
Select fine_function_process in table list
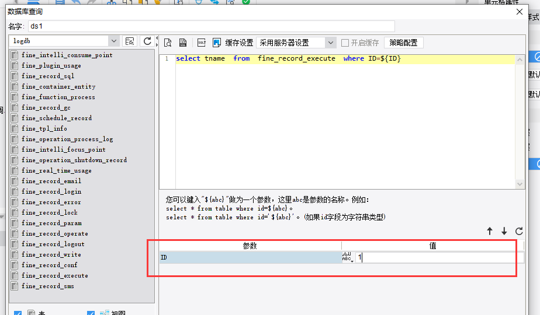(x=58, y=97)
